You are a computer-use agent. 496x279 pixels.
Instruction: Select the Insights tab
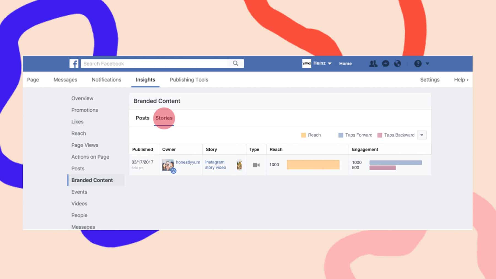pos(145,80)
